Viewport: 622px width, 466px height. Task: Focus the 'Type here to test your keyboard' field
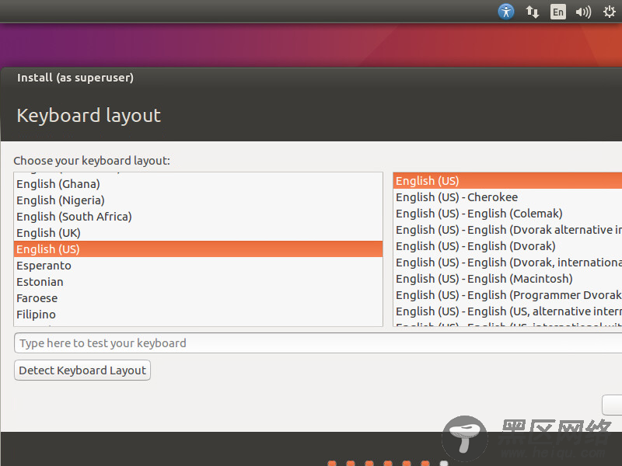pyautogui.click(x=318, y=343)
